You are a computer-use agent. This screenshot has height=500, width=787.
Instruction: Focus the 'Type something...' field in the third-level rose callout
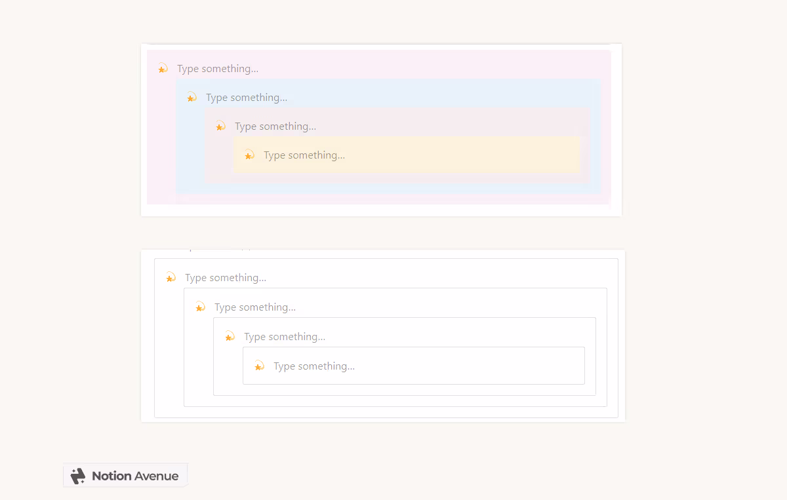[275, 126]
